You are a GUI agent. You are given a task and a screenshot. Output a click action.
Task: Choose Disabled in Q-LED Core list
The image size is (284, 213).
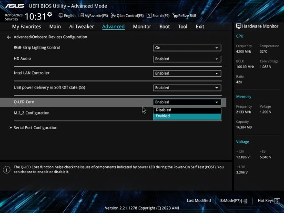tap(187, 110)
